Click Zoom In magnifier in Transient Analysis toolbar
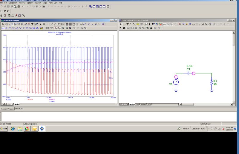Image resolution: width=239 pixels, height=154 pixels. [63, 28]
